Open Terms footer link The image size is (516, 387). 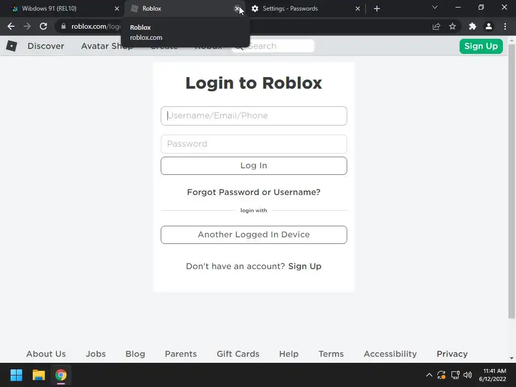(331, 354)
